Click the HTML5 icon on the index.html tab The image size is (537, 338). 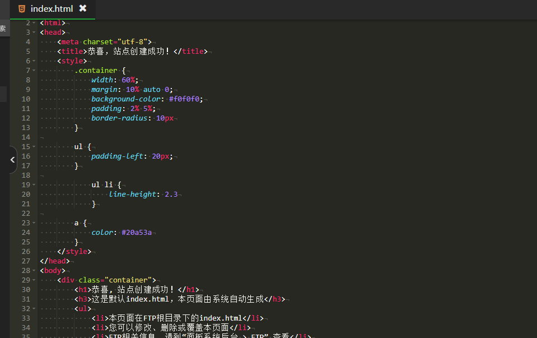[21, 9]
